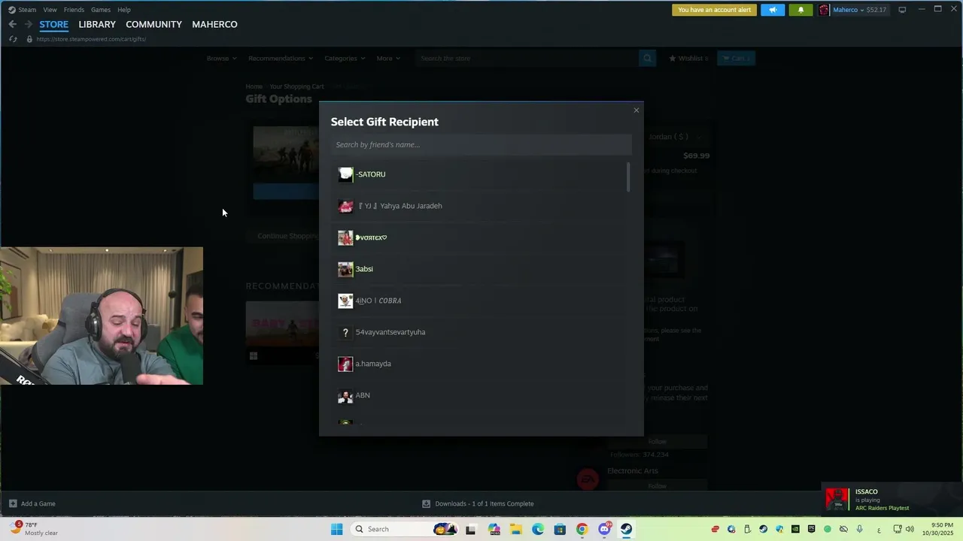Choose a.hamayda from friend list
The image size is (963, 541).
(x=480, y=364)
